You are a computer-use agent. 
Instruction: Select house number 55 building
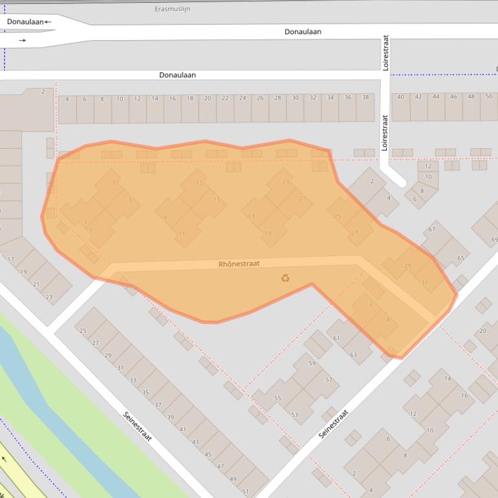click(x=277, y=398)
